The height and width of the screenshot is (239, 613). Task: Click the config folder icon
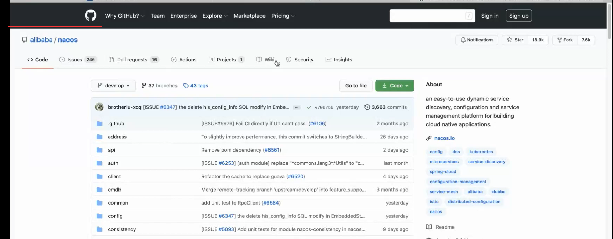tap(100, 216)
